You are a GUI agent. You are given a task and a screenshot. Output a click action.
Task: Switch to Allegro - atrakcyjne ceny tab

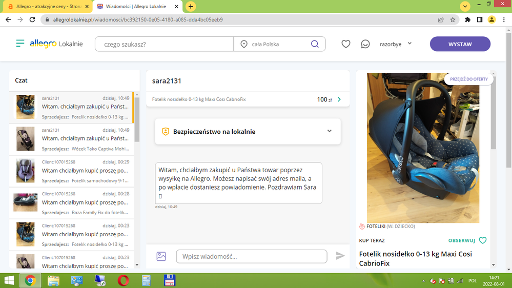[x=47, y=7]
